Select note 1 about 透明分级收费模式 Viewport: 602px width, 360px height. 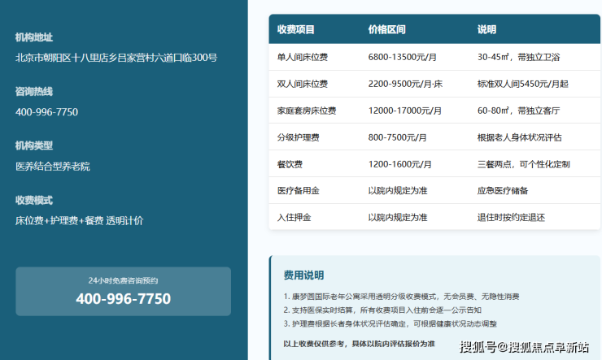coord(401,297)
